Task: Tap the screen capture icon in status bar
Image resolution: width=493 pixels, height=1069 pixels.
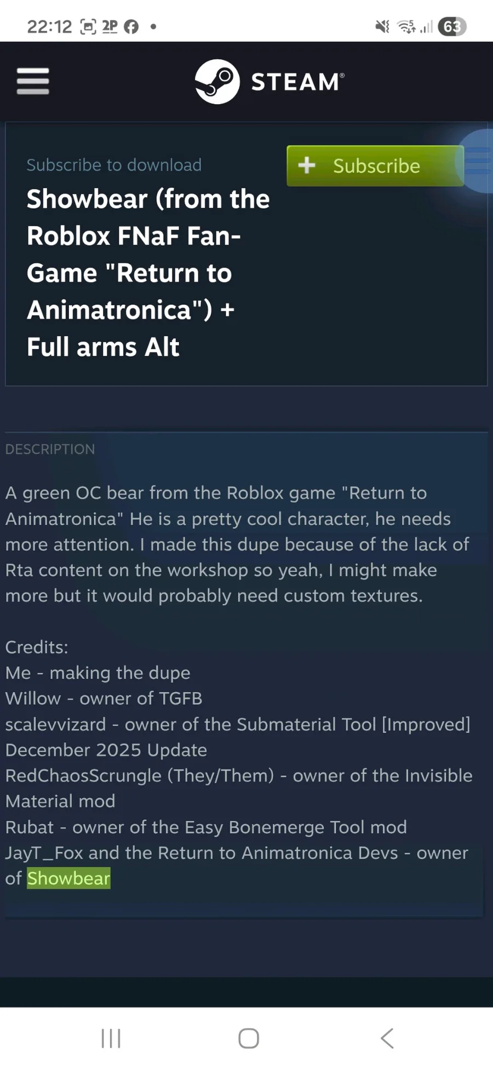Action: (x=88, y=26)
